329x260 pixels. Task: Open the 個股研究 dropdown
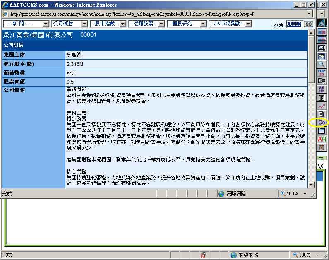tap(187, 24)
